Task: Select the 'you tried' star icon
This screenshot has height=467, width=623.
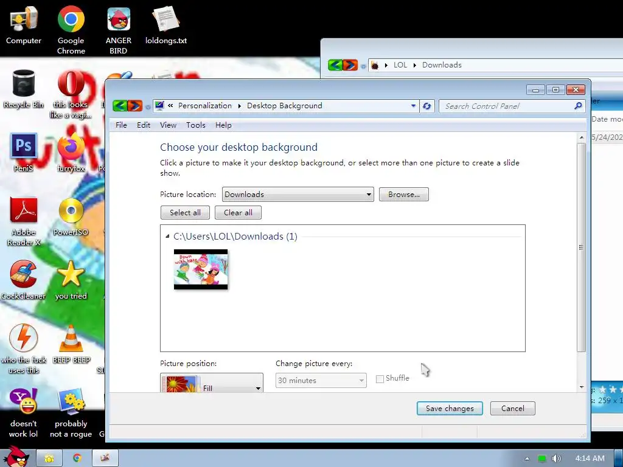Action: click(71, 280)
